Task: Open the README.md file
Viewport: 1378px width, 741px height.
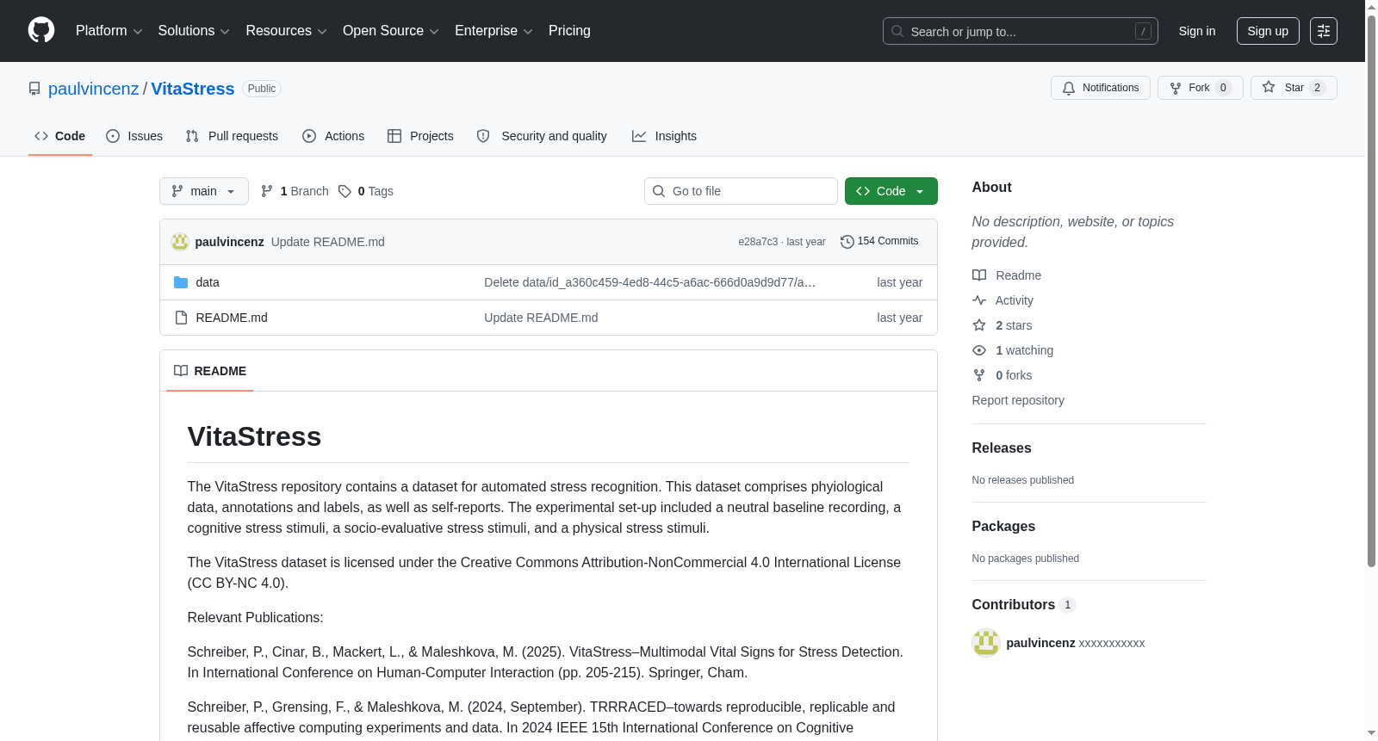Action: [232, 318]
